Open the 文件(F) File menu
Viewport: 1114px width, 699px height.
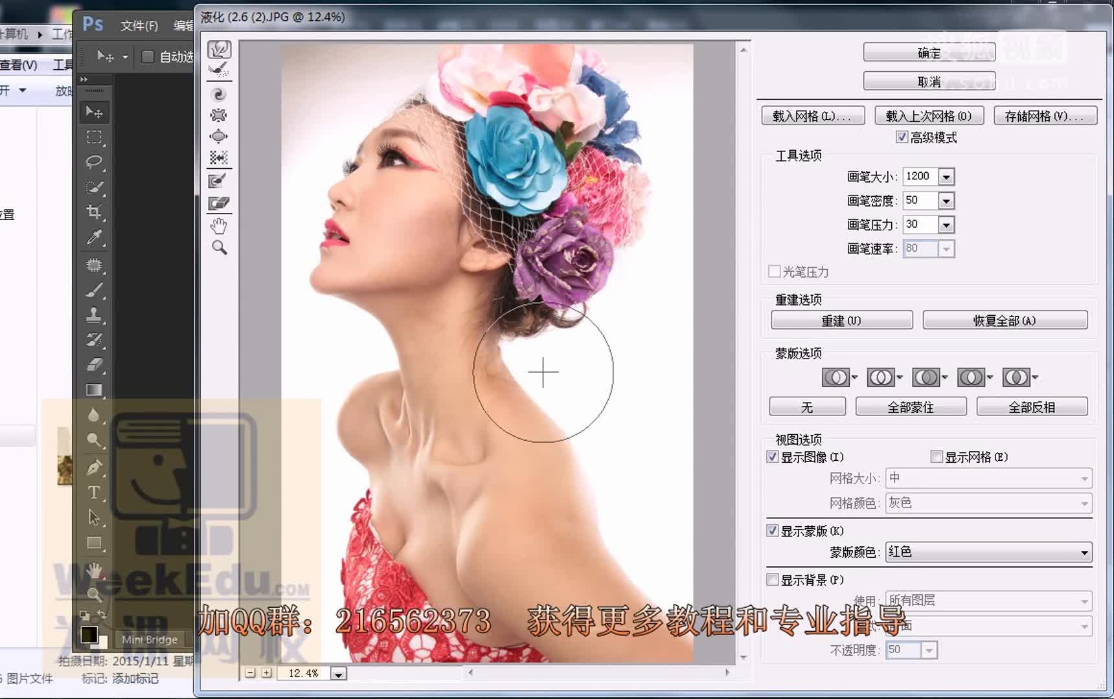139,26
